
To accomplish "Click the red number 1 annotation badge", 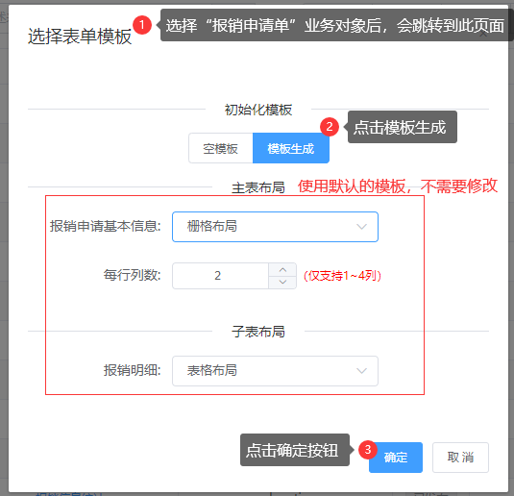I will click(142, 25).
